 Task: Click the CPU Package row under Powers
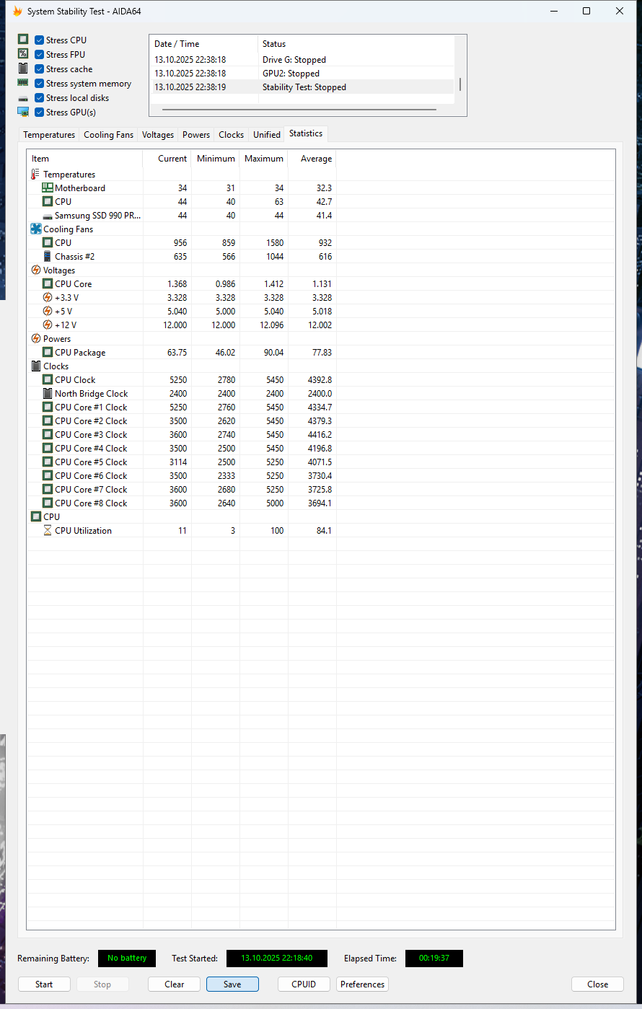point(80,352)
